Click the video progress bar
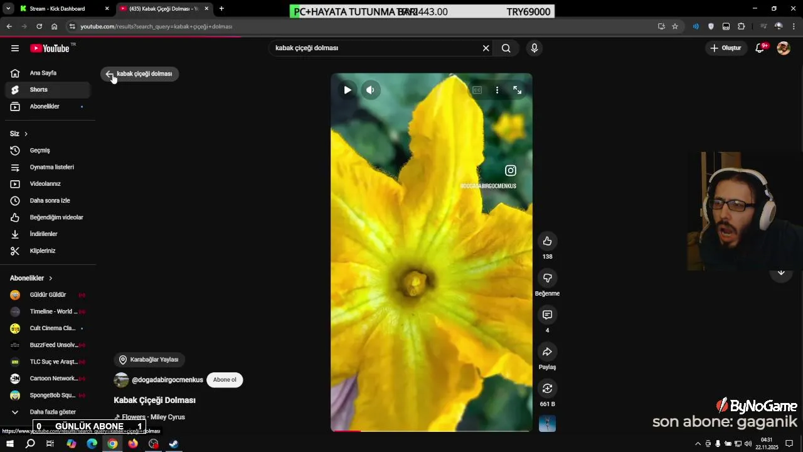803x452 pixels. (x=432, y=431)
